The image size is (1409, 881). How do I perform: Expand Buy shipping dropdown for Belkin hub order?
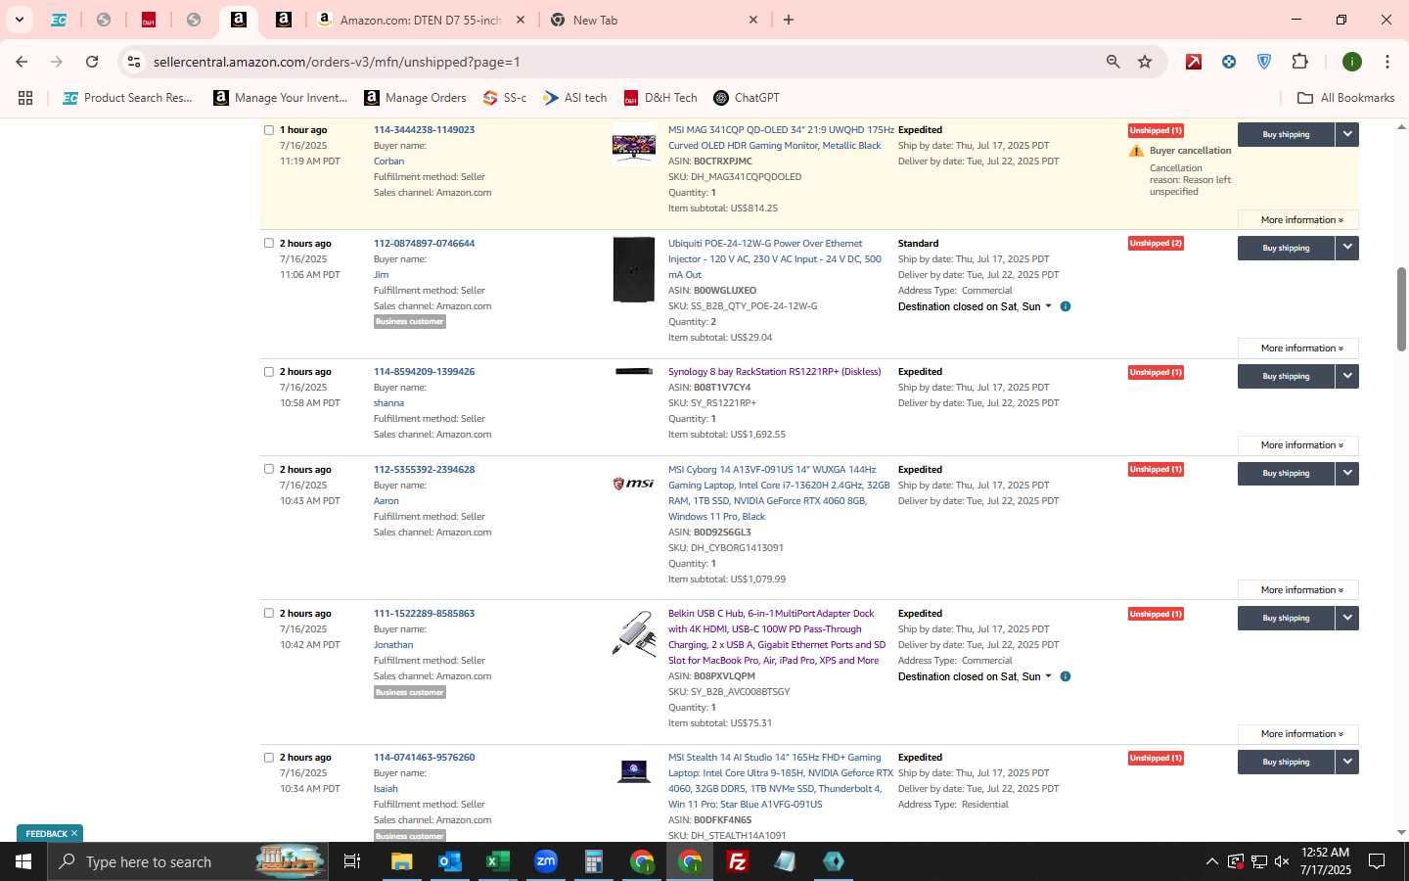tap(1347, 618)
